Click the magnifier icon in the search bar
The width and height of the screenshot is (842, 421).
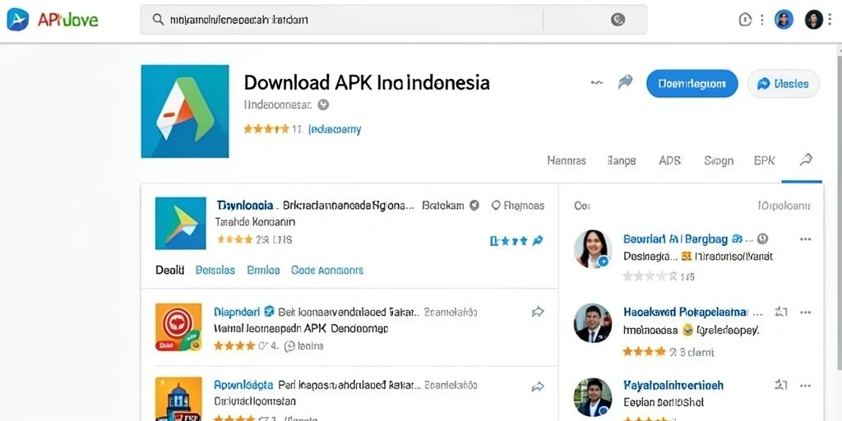tap(158, 20)
